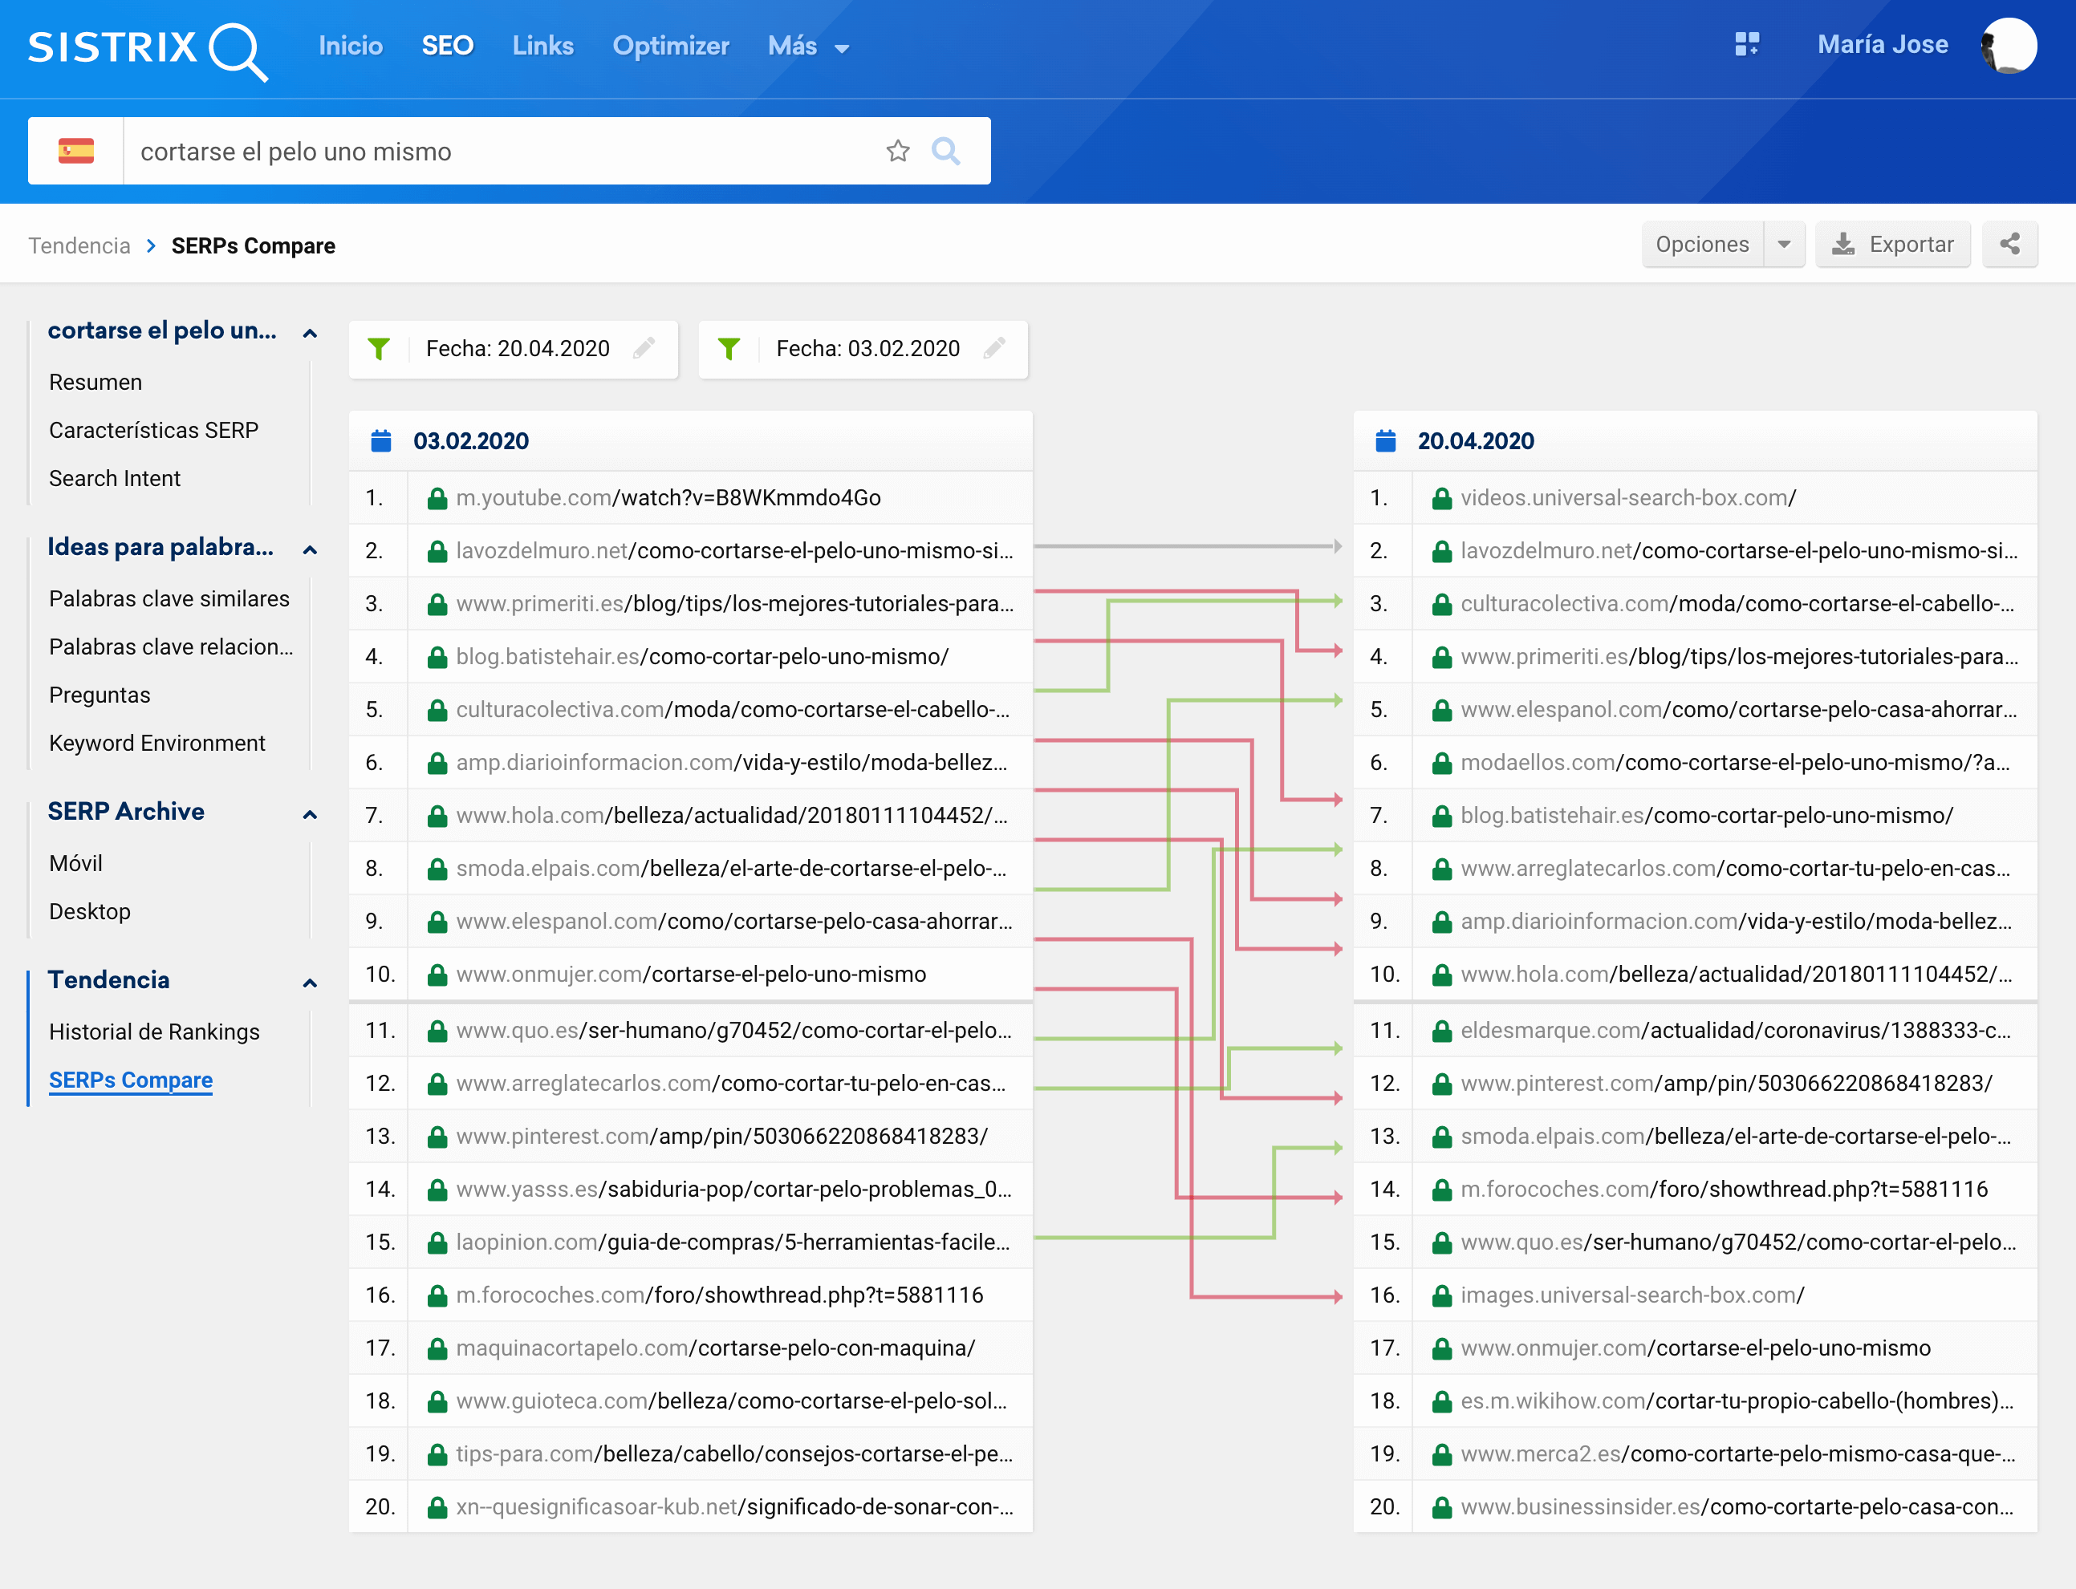
Task: Click the magnifier search icon in search field
Action: click(x=945, y=152)
